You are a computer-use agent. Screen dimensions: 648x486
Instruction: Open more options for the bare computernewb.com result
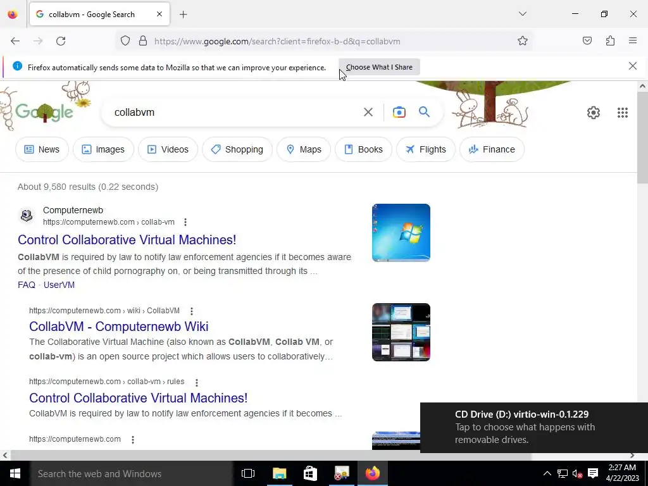133,440
